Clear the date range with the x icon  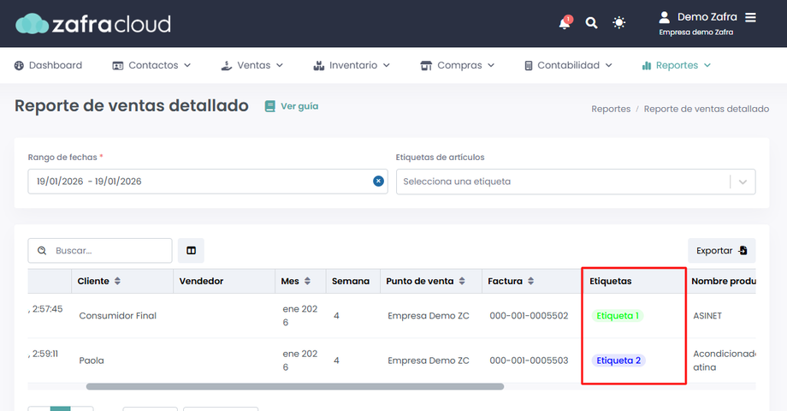(x=378, y=182)
